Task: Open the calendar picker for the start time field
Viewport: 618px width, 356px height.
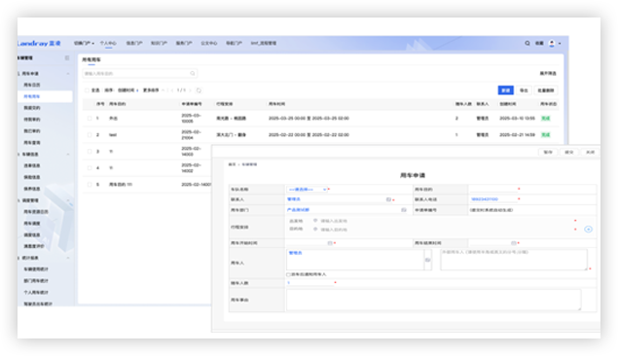Action: (x=330, y=243)
